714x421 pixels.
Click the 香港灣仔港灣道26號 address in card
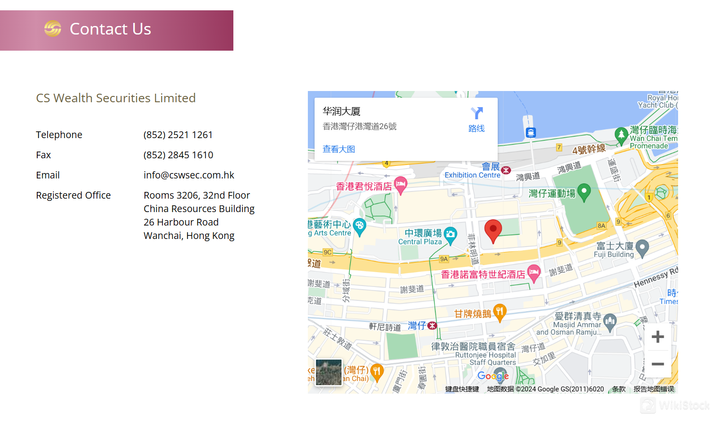[359, 126]
